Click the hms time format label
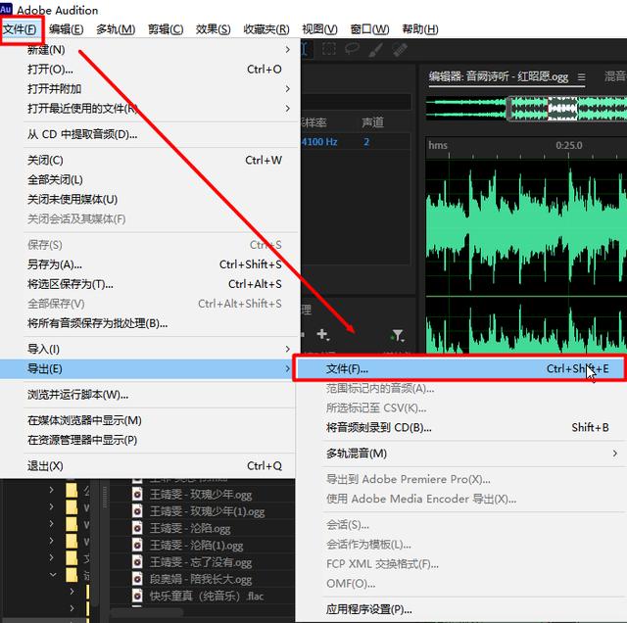627x623 pixels. (438, 145)
